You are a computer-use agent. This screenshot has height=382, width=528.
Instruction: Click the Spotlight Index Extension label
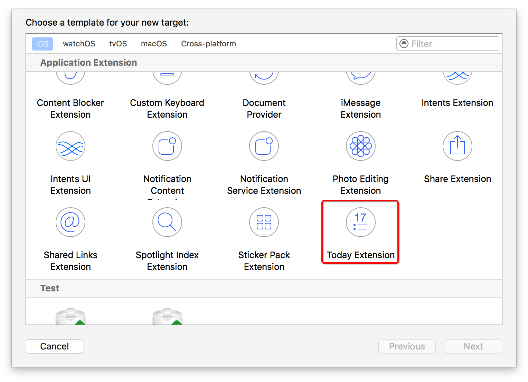pos(167,261)
